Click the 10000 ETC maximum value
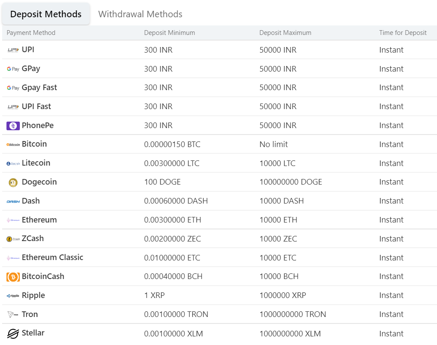The image size is (437, 345). (x=278, y=258)
